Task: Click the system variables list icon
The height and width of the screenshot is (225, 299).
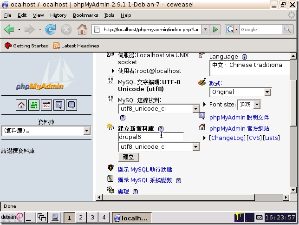Action: point(110,179)
